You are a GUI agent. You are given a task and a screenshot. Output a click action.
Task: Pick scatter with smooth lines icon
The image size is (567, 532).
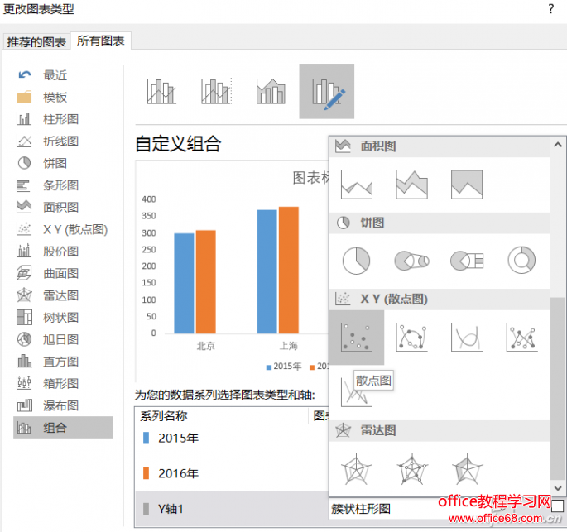pyautogui.click(x=467, y=338)
